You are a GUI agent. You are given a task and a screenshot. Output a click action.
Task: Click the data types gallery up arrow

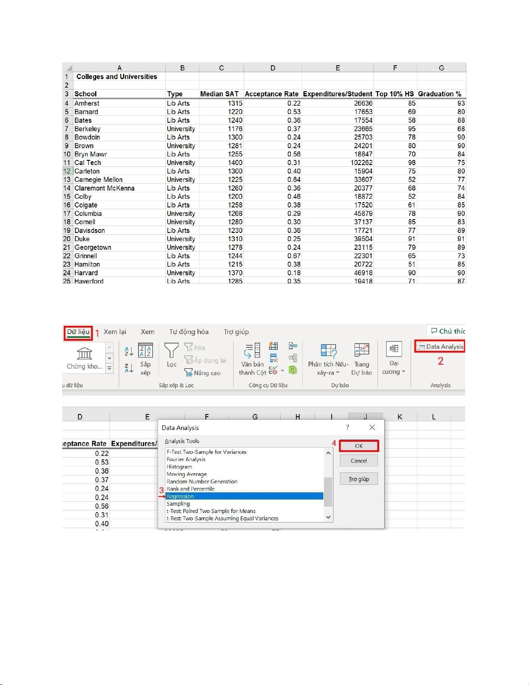pos(110,347)
